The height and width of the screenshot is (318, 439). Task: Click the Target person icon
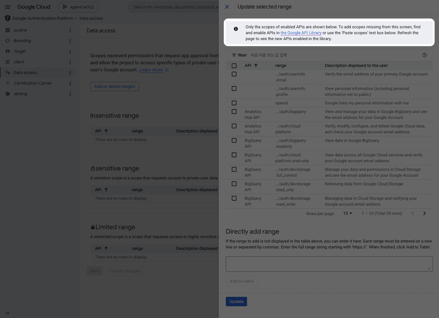8,51
